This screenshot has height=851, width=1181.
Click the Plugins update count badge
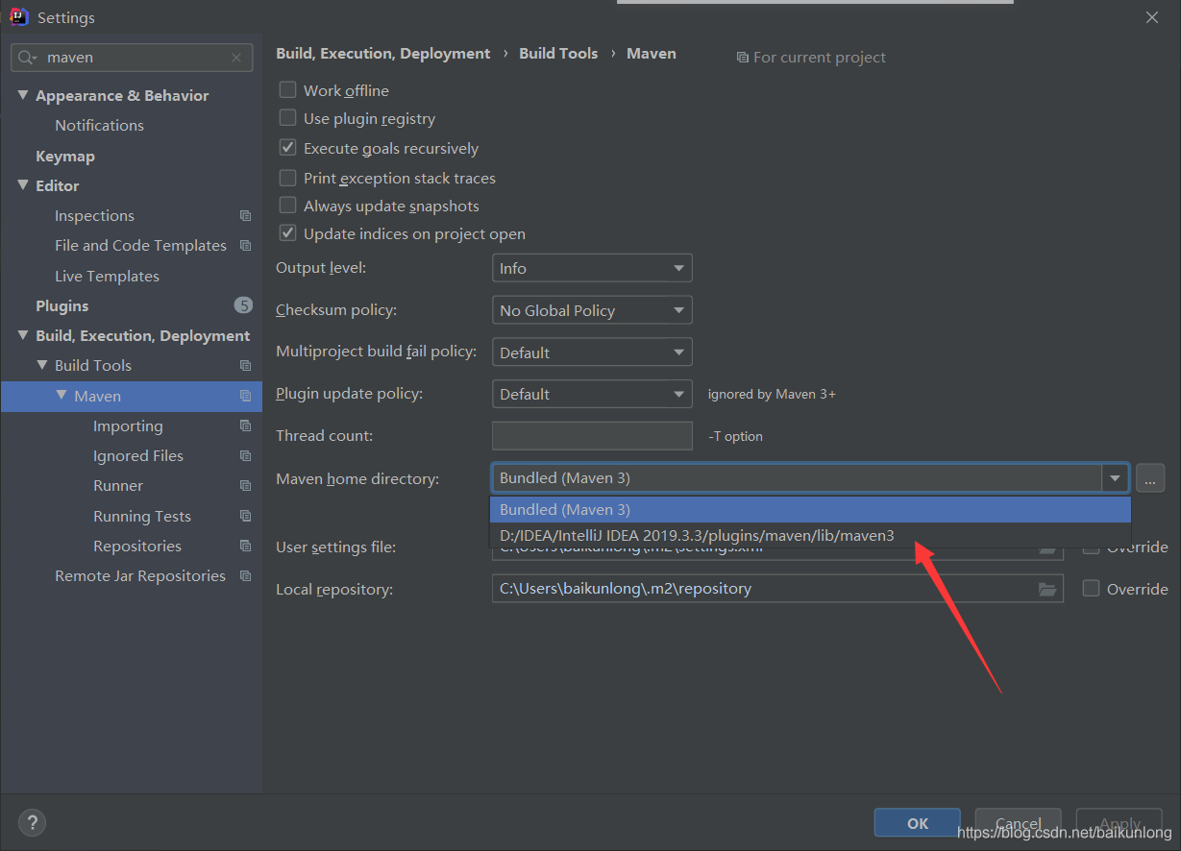[x=243, y=305]
